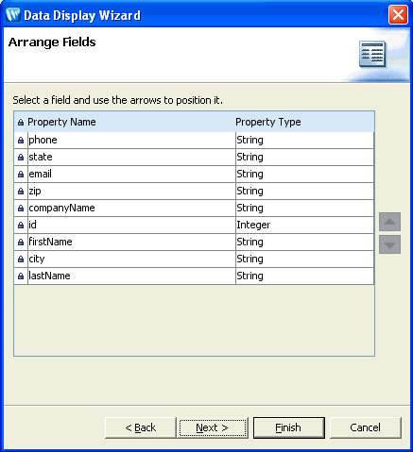Click the move up arrow button
This screenshot has width=413, height=452.
(x=389, y=222)
